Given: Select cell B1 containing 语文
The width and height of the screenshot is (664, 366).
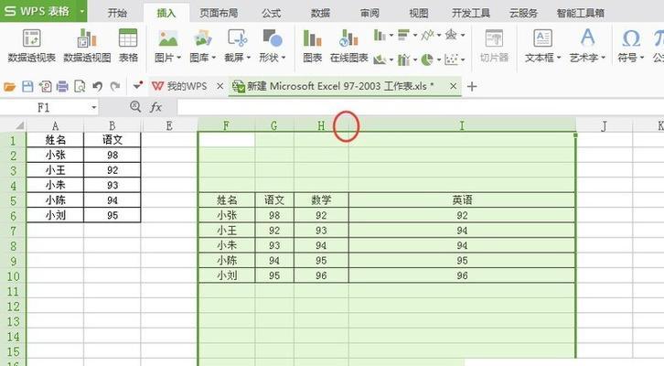Looking at the screenshot, I should [112, 140].
